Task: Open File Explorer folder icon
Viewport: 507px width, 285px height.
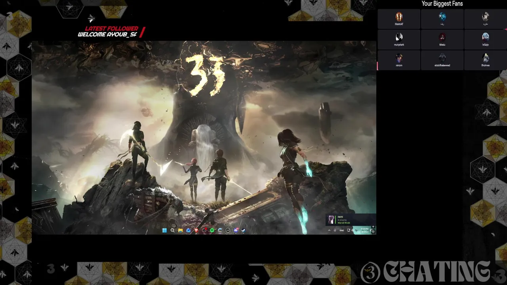Action: (x=180, y=230)
